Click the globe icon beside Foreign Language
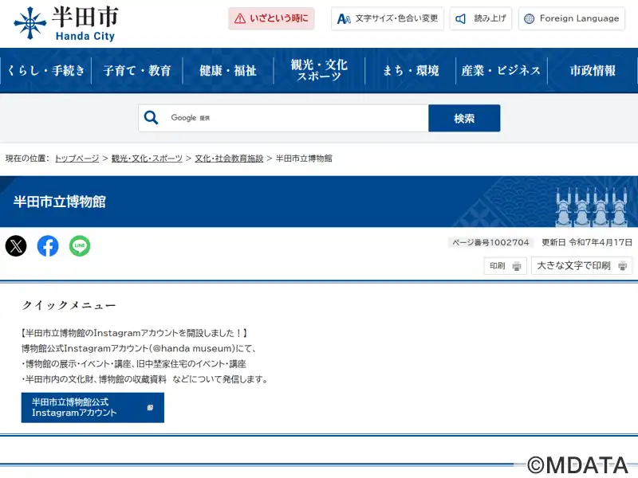Viewport: 638px width, 478px height. 529,18
